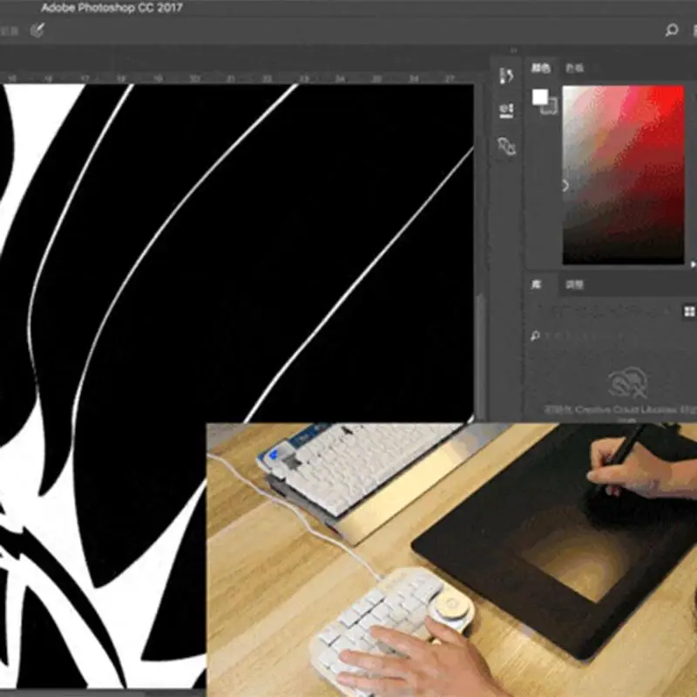Click the canvas vertical scrollbar

pos(479,355)
